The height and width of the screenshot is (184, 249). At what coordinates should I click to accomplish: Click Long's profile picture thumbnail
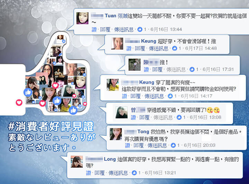77,162
